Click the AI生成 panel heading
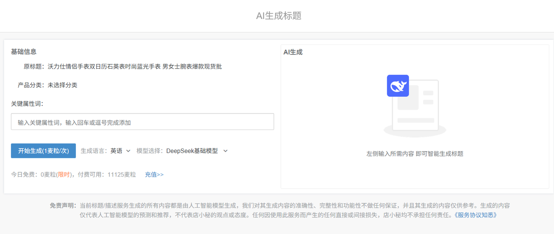554x234 pixels. [293, 52]
